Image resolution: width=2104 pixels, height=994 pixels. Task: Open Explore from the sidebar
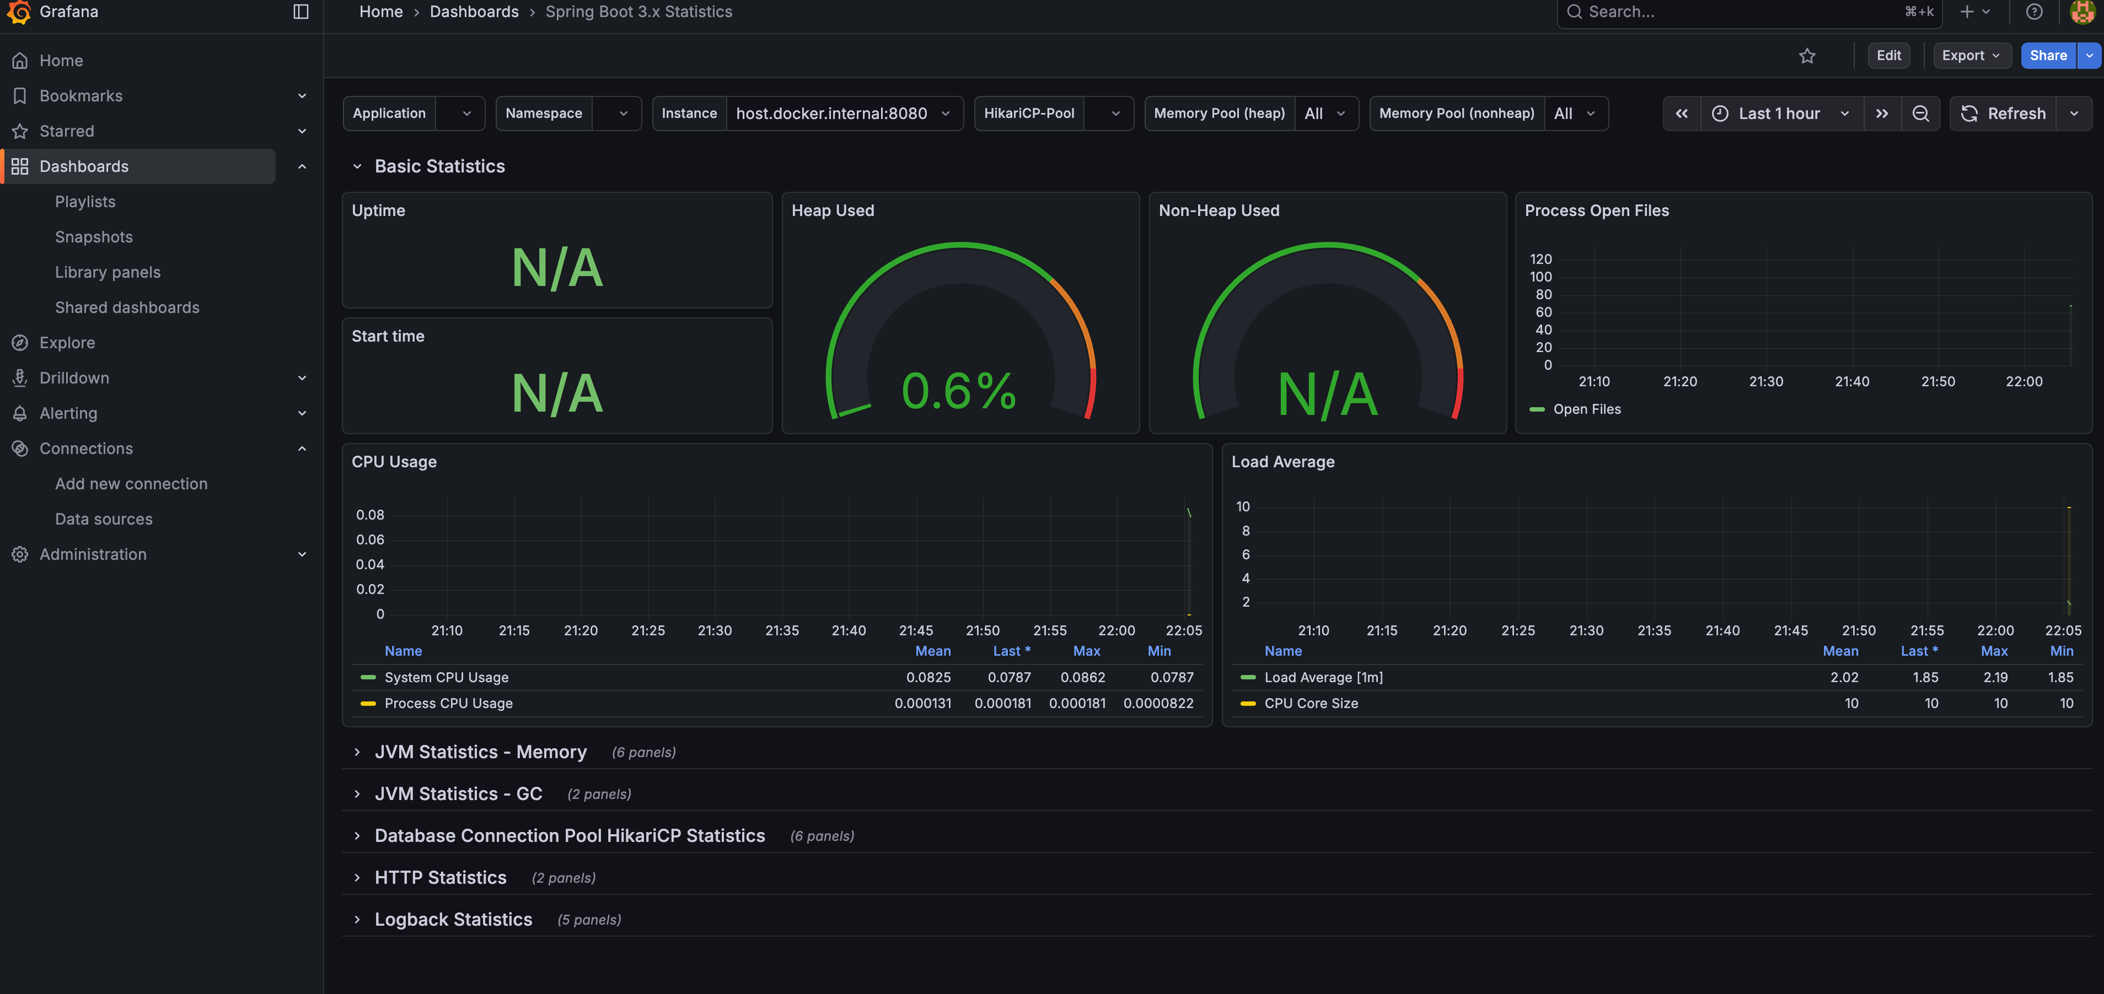pyautogui.click(x=67, y=343)
